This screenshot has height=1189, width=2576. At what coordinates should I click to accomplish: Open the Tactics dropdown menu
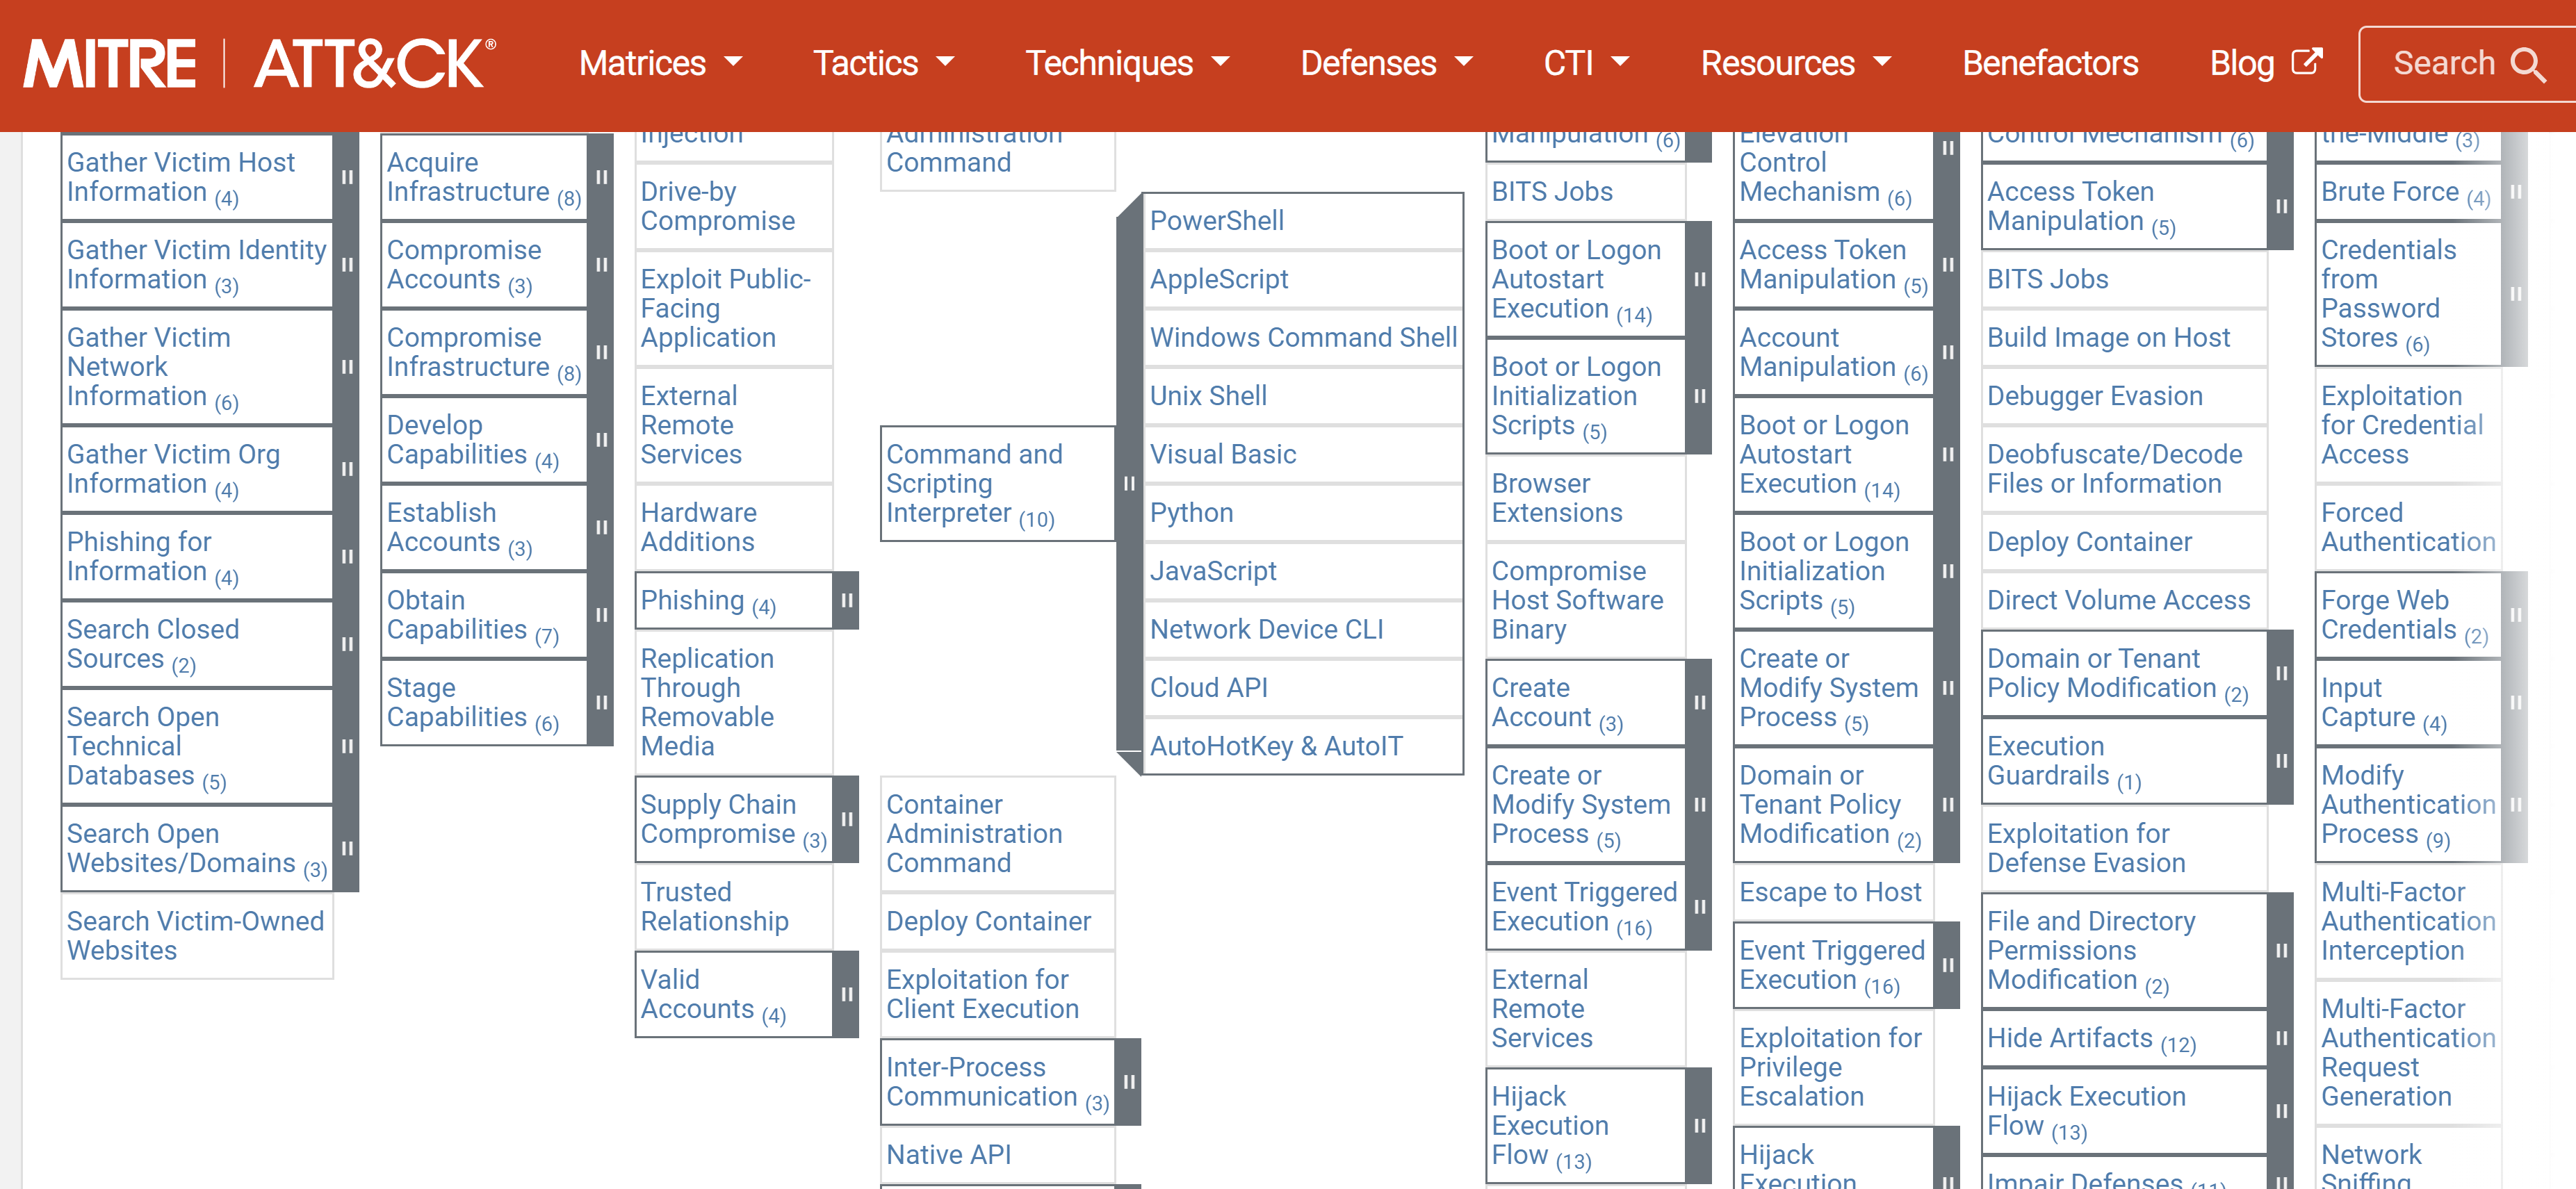(883, 64)
